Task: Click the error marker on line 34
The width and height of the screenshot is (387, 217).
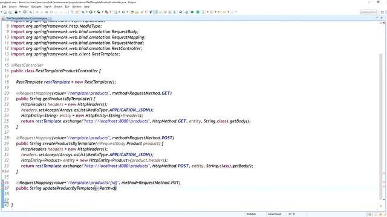Action: tap(2, 171)
